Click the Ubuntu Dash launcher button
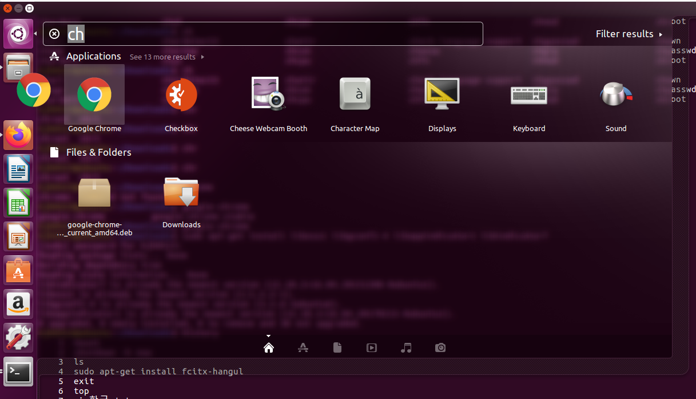This screenshot has width=696, height=399. coord(18,34)
